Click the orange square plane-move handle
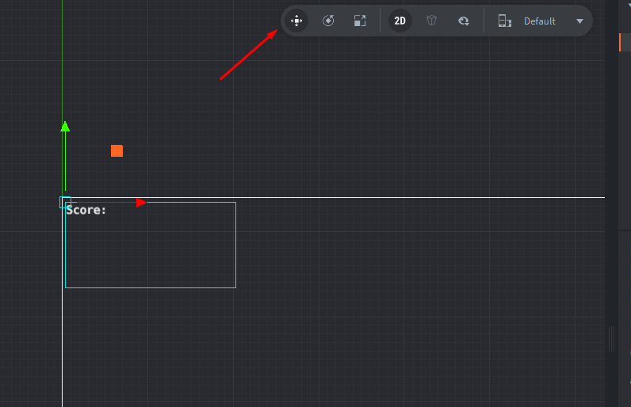The image size is (631, 407). click(117, 150)
